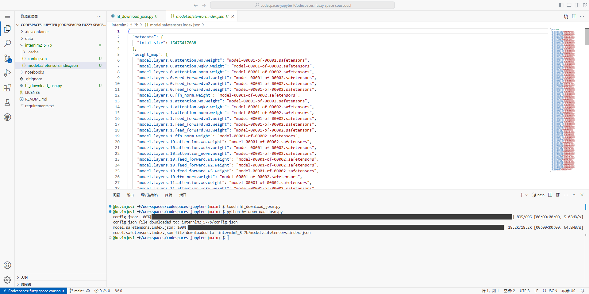Open the LICENSE file
The image size is (589, 294).
click(x=32, y=92)
